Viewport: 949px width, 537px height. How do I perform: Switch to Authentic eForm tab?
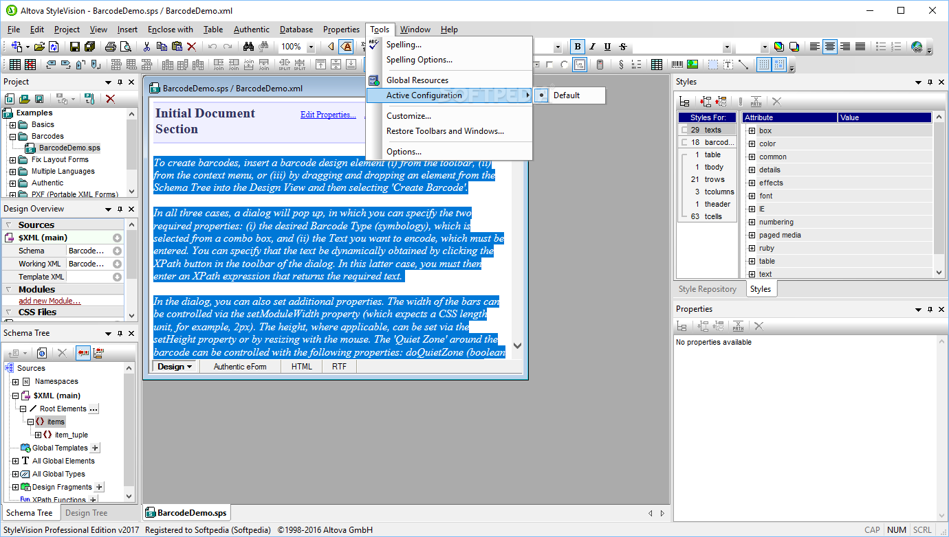pyautogui.click(x=240, y=367)
